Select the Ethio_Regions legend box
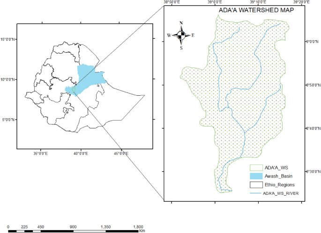 point(256,184)
